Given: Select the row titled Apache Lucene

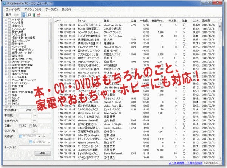Looking at the screenshot, I should pos(137,143).
